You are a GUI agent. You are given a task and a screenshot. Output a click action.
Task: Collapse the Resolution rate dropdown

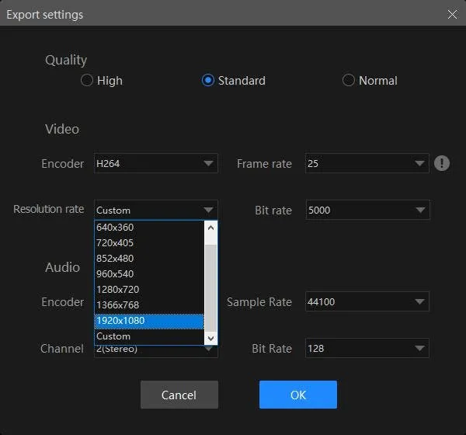208,210
